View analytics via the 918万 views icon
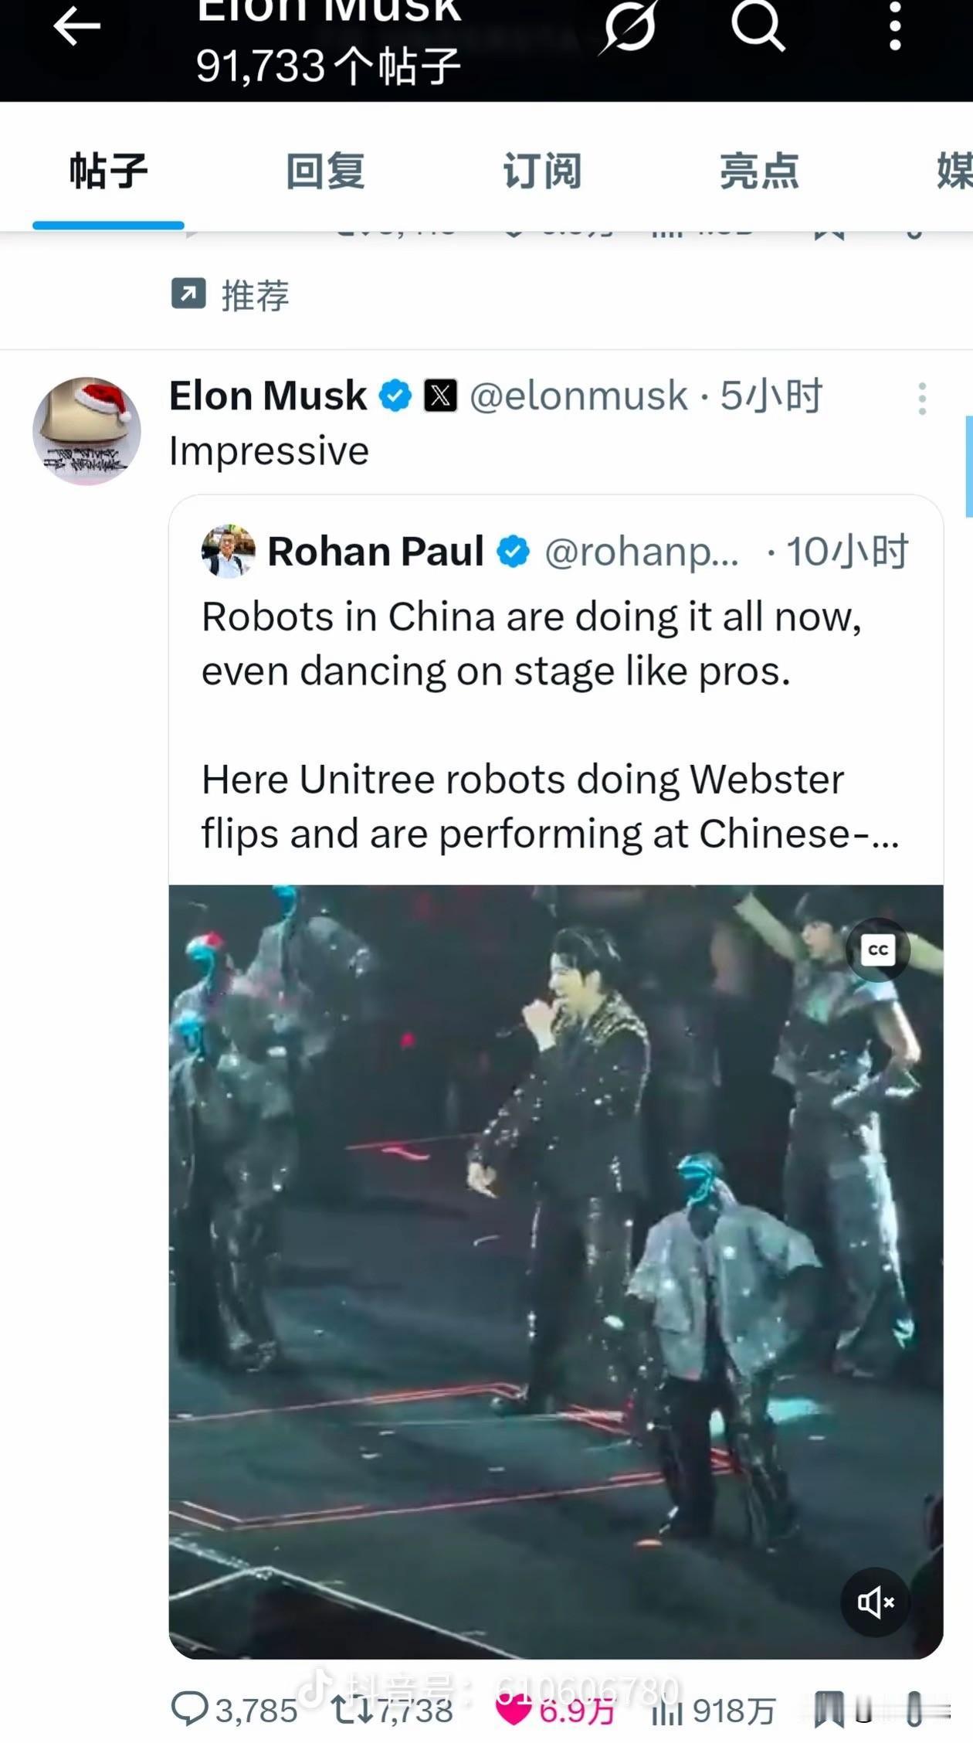973x1743 pixels. coord(668,1711)
